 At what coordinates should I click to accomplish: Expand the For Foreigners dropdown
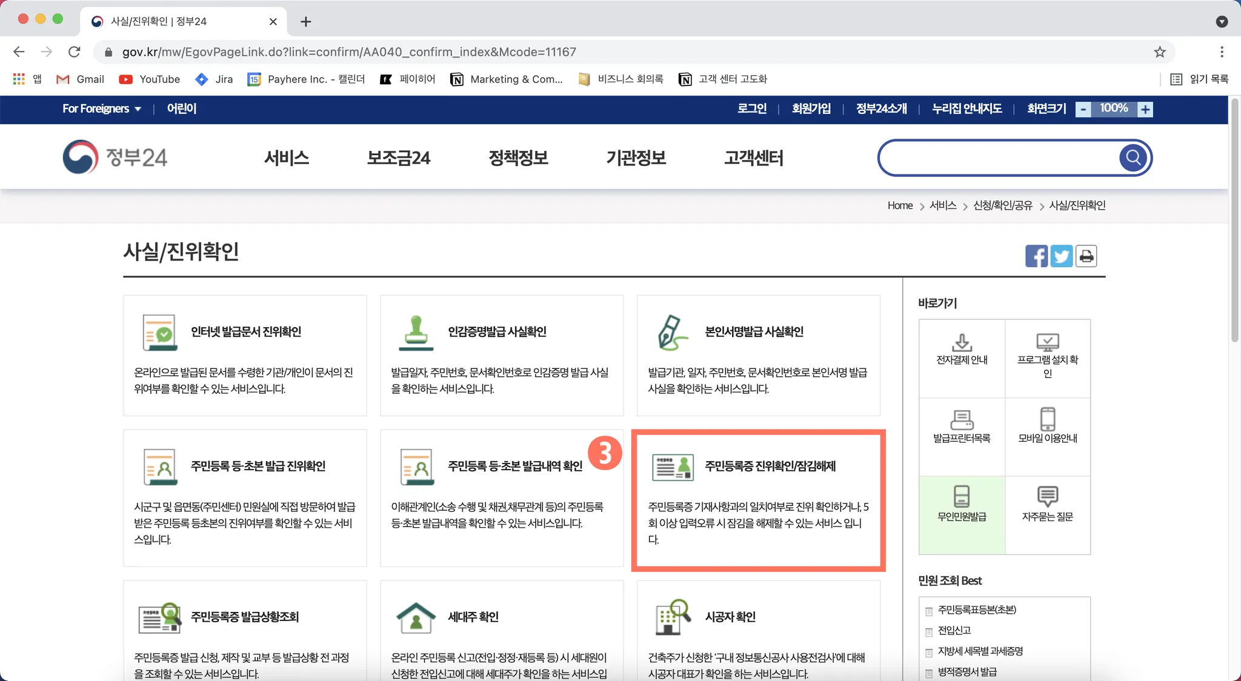tap(102, 109)
